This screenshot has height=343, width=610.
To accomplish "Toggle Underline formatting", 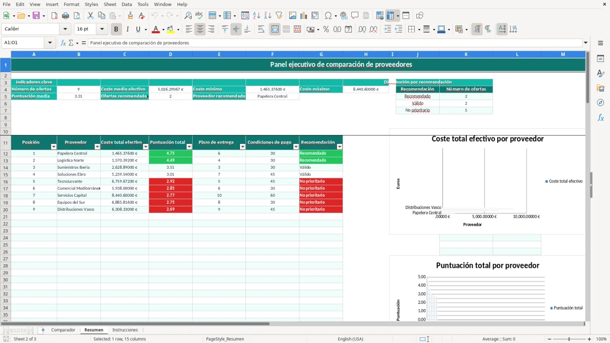I will tap(138, 29).
